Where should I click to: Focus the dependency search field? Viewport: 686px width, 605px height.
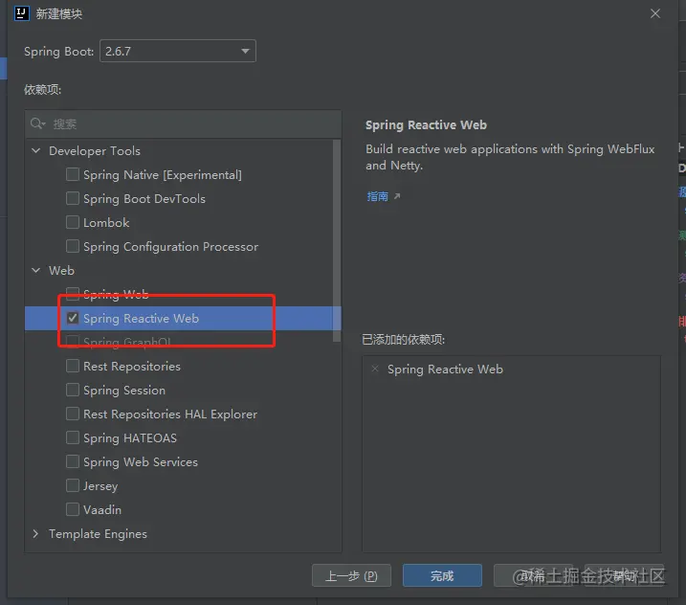click(191, 123)
